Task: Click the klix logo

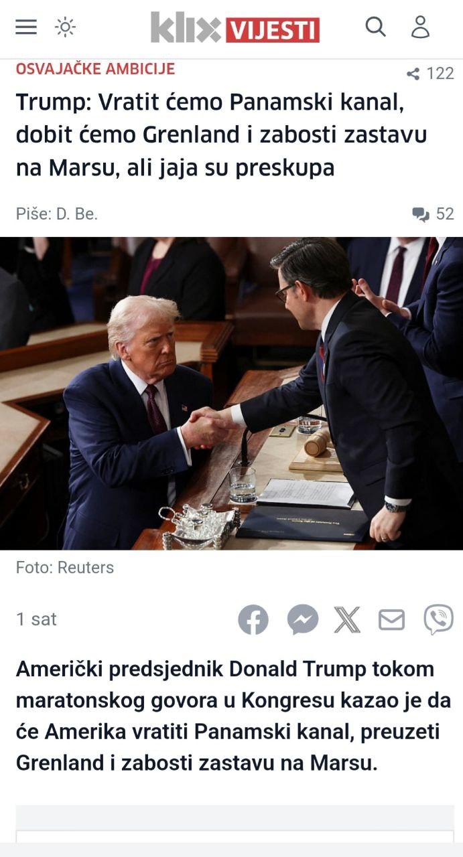Action: click(186, 27)
